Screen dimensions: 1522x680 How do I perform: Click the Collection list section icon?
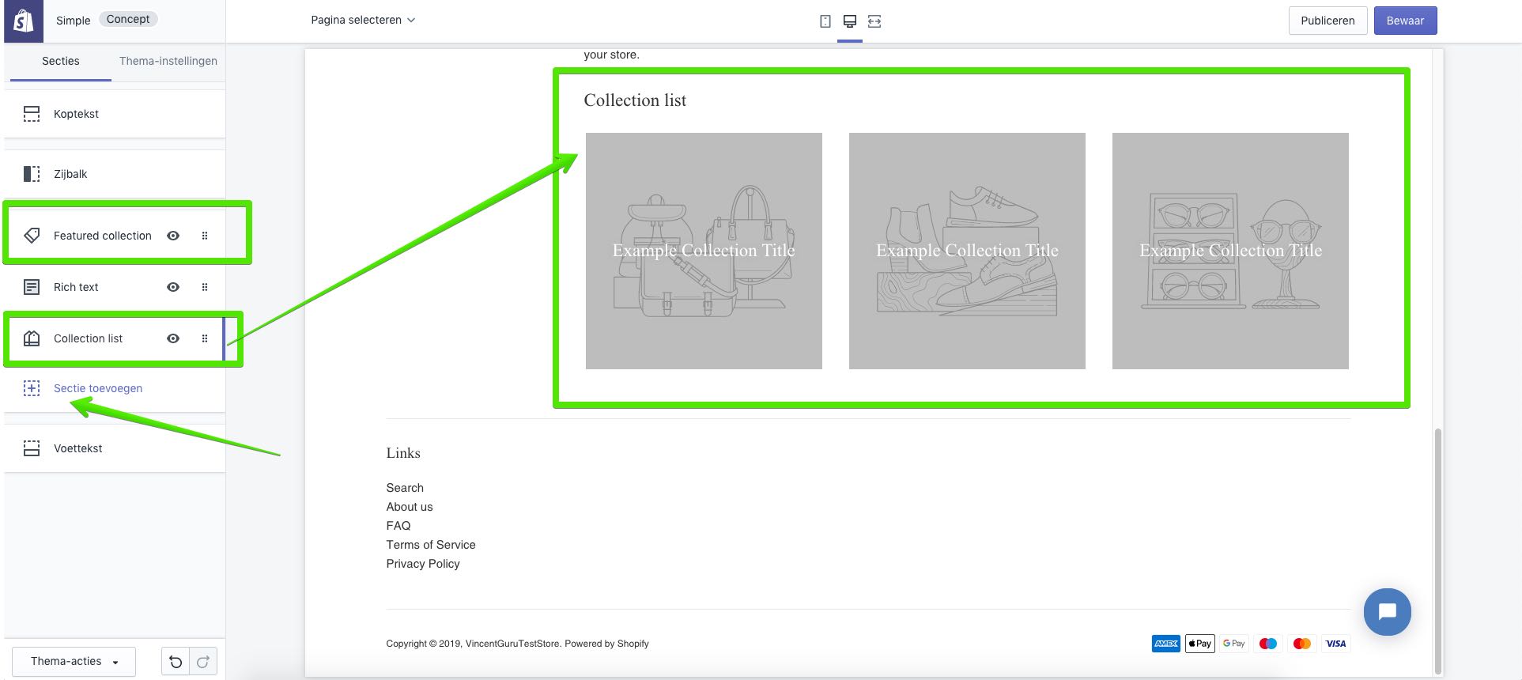(32, 338)
